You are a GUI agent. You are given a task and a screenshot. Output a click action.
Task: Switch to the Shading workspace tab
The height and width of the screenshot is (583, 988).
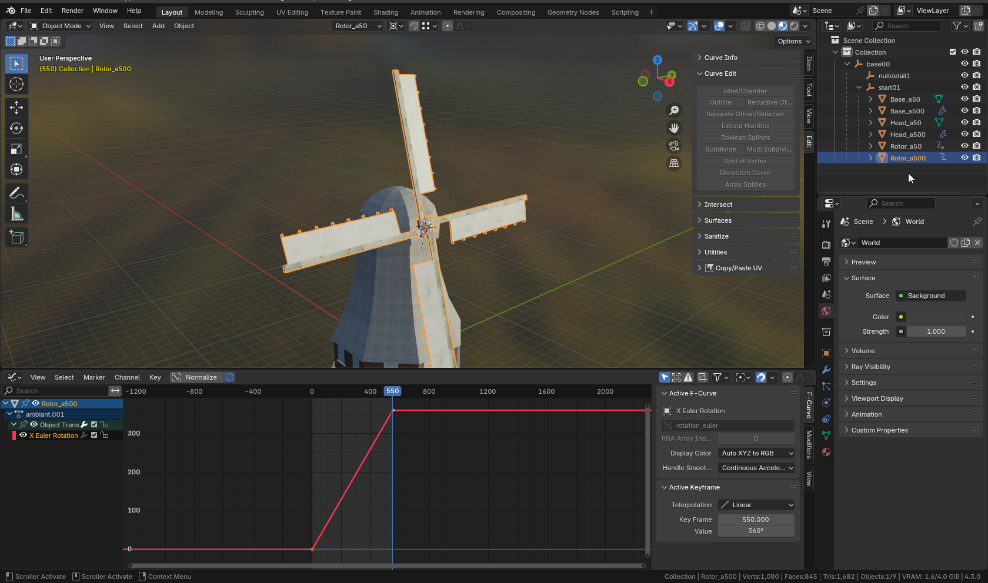(x=385, y=12)
